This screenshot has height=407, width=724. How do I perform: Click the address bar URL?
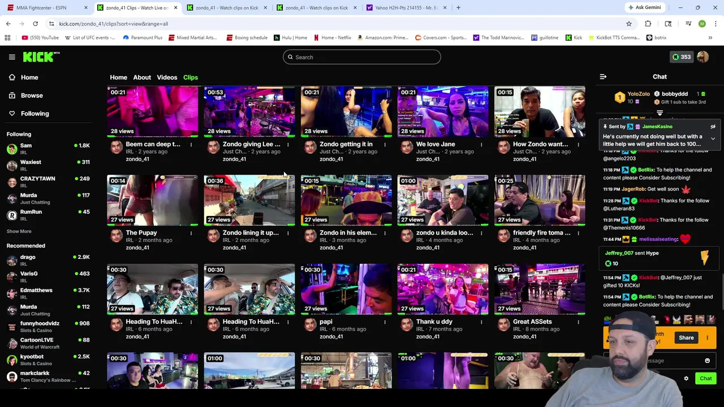coord(113,24)
